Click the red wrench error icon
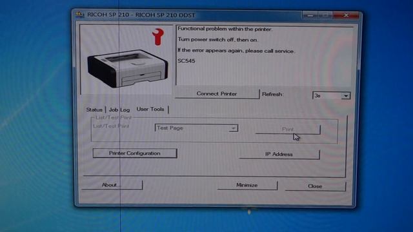This screenshot has width=413, height=232. point(158,37)
